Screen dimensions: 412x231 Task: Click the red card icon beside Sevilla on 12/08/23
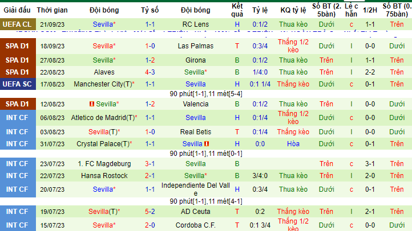click(92, 104)
